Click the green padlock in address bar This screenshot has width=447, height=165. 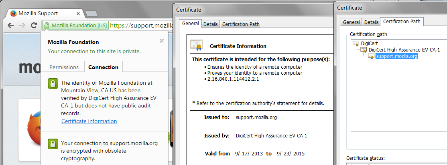pos(47,25)
